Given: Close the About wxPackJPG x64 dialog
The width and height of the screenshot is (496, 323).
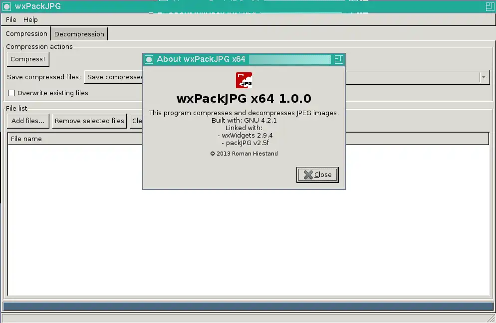Looking at the screenshot, I should coord(317,175).
